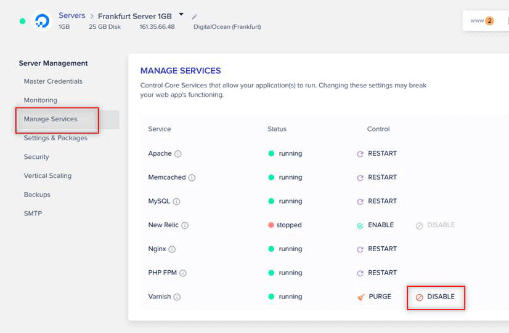Click the Service column header
This screenshot has height=333, width=509.
pos(160,129)
